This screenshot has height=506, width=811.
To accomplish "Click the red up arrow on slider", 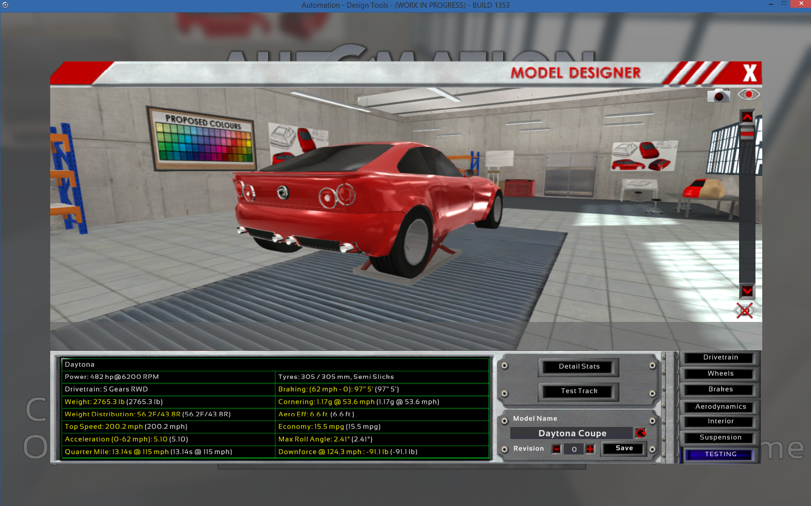I will 747,117.
